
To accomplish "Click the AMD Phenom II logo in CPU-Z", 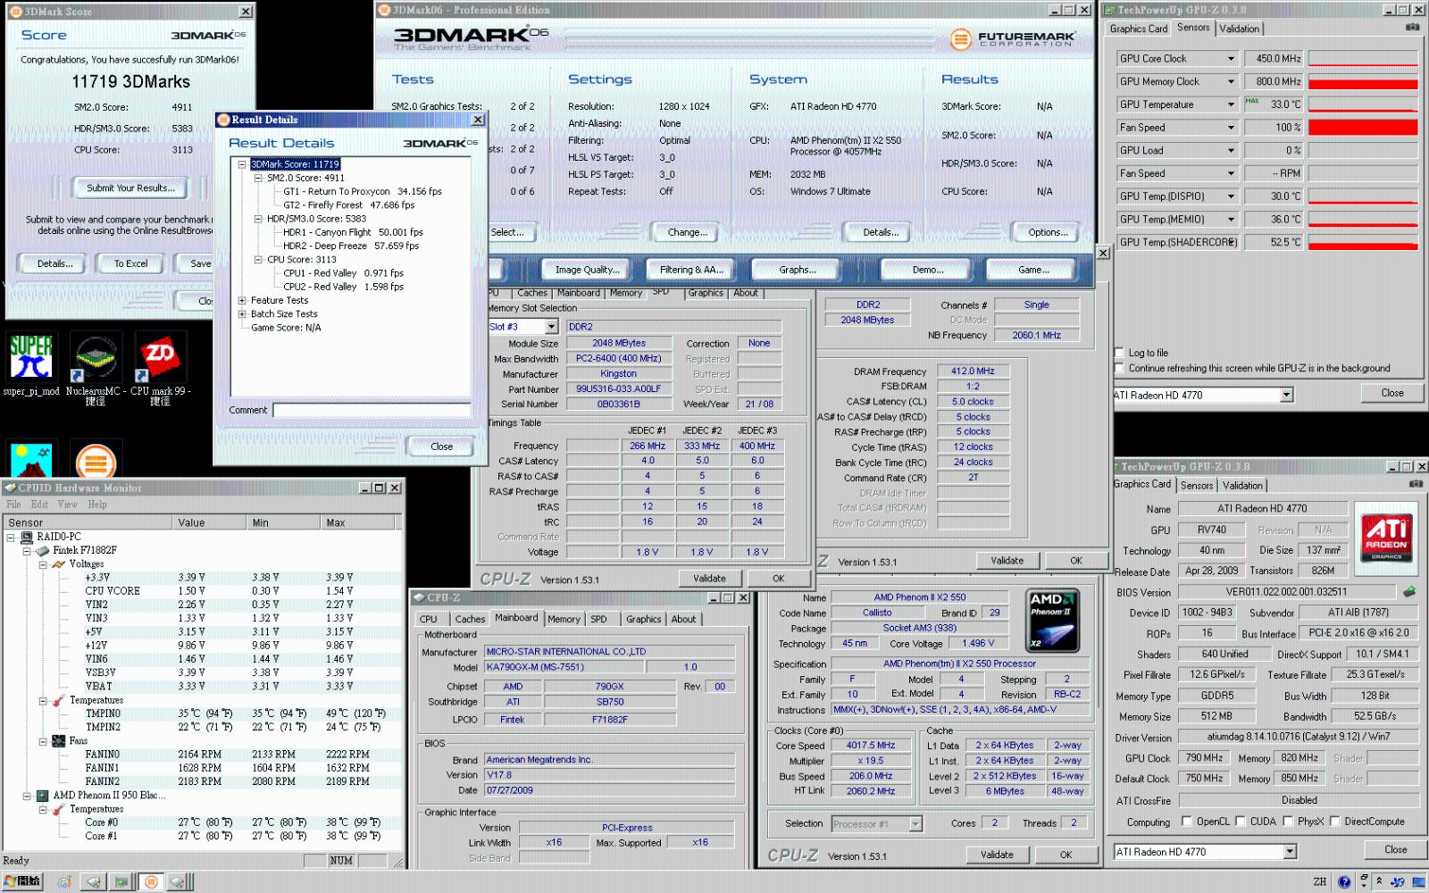I will pos(1053,621).
